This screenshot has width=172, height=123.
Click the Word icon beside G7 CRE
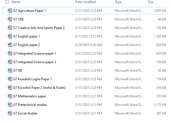point(10,19)
